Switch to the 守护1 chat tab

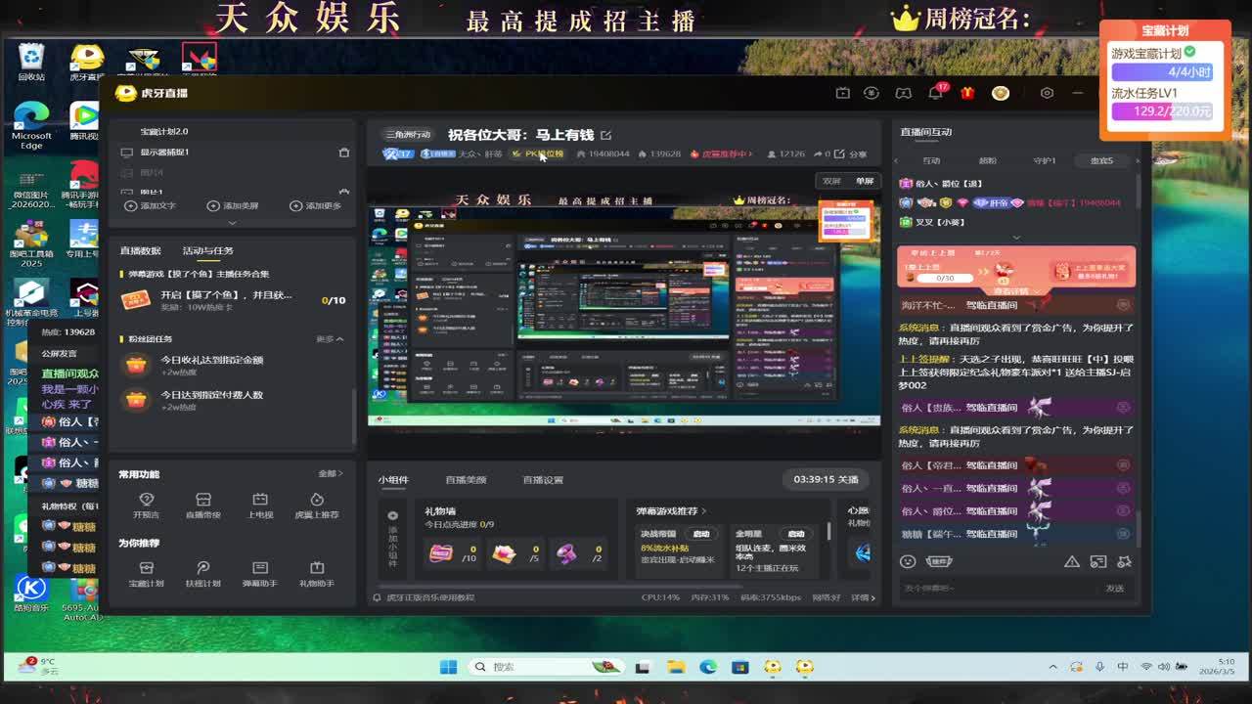point(1045,160)
